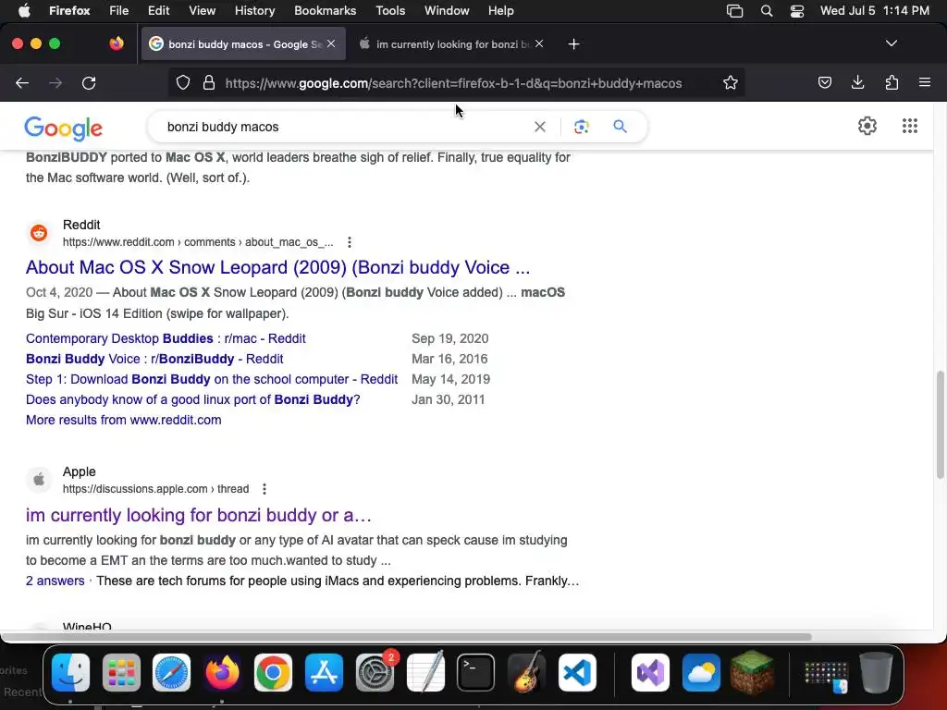Open the extensions puzzle icon
947x710 pixels.
892,82
